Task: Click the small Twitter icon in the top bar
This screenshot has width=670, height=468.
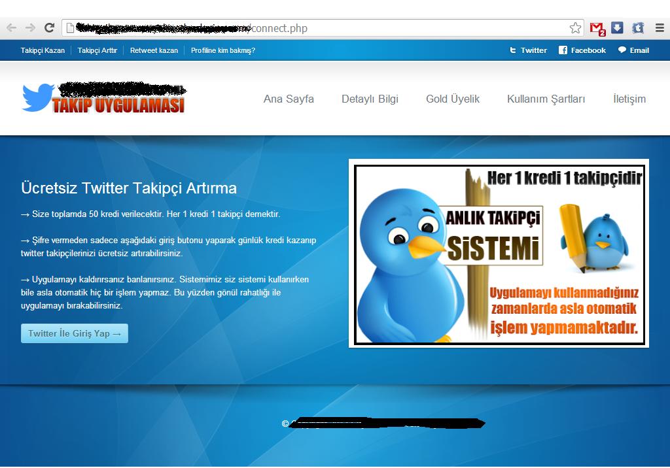Action: (x=513, y=50)
